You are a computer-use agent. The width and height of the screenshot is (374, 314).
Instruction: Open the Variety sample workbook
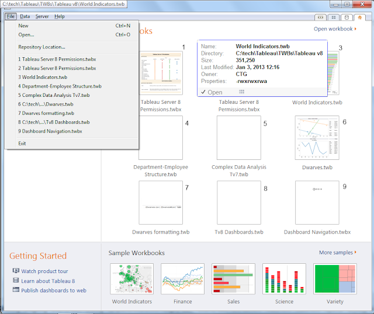coord(335,279)
